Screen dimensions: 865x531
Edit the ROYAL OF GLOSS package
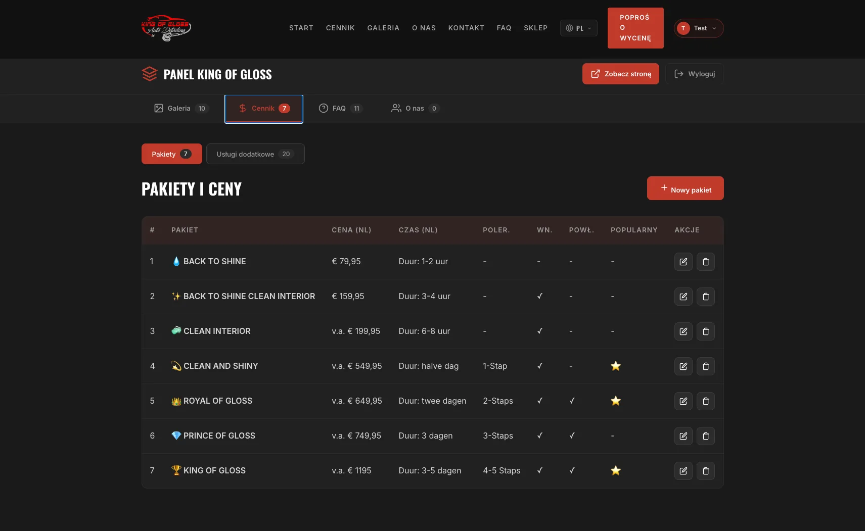(x=683, y=401)
